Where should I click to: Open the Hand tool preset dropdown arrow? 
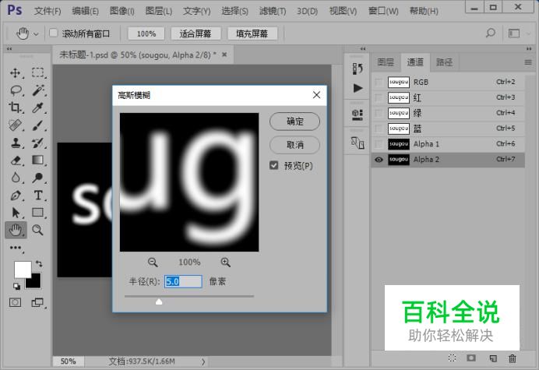pos(36,34)
